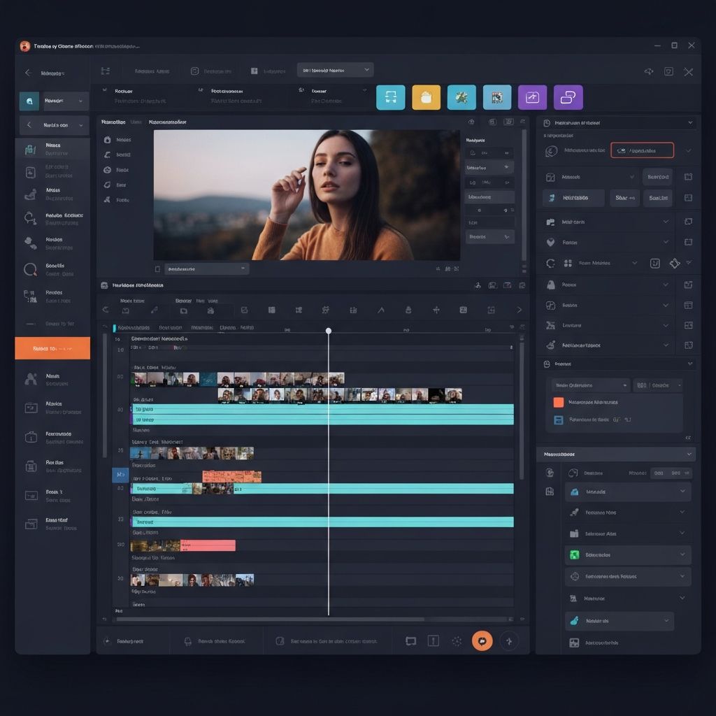Click the green icon in right panel list
The width and height of the screenshot is (716, 716).
[574, 555]
